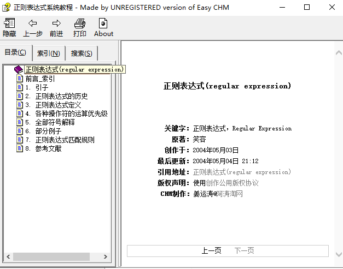Switch to the 搜索(S) tab
This screenshot has height=269, width=343.
point(82,53)
